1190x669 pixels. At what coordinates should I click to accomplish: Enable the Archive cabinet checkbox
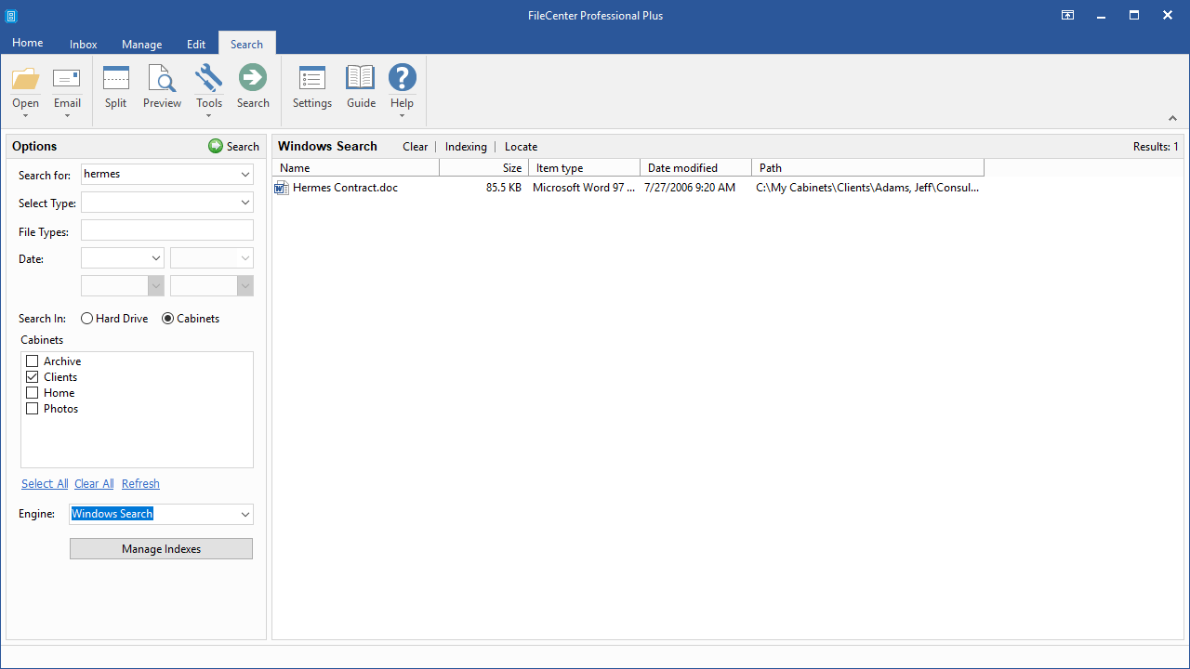coord(32,361)
